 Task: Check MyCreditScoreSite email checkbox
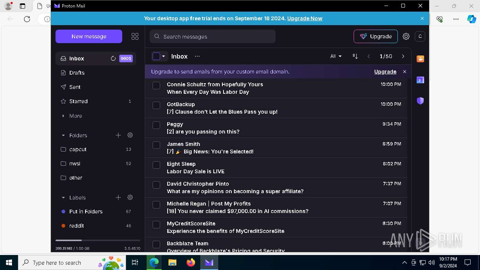click(x=156, y=225)
